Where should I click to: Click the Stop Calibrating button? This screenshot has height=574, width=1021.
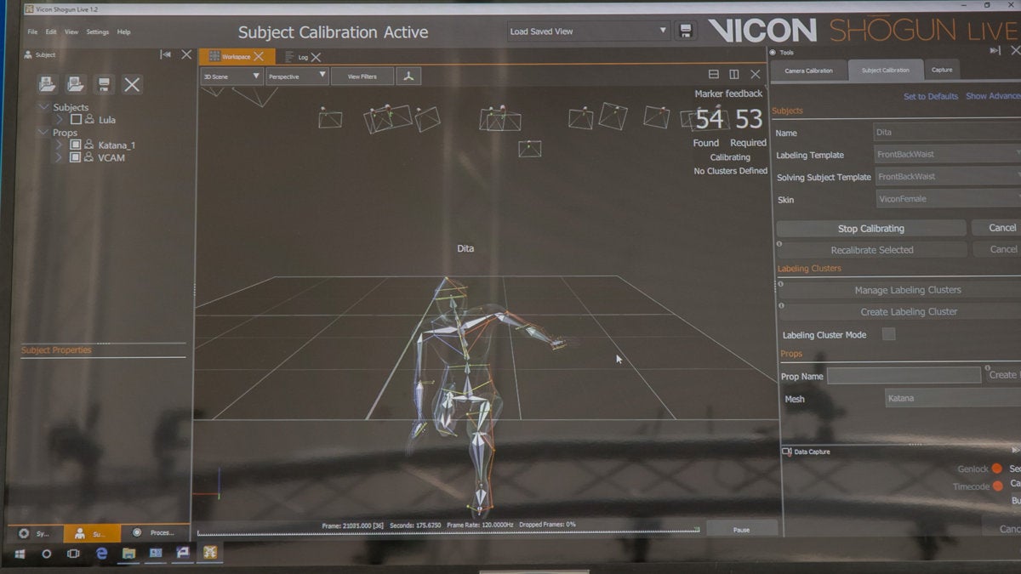(870, 228)
